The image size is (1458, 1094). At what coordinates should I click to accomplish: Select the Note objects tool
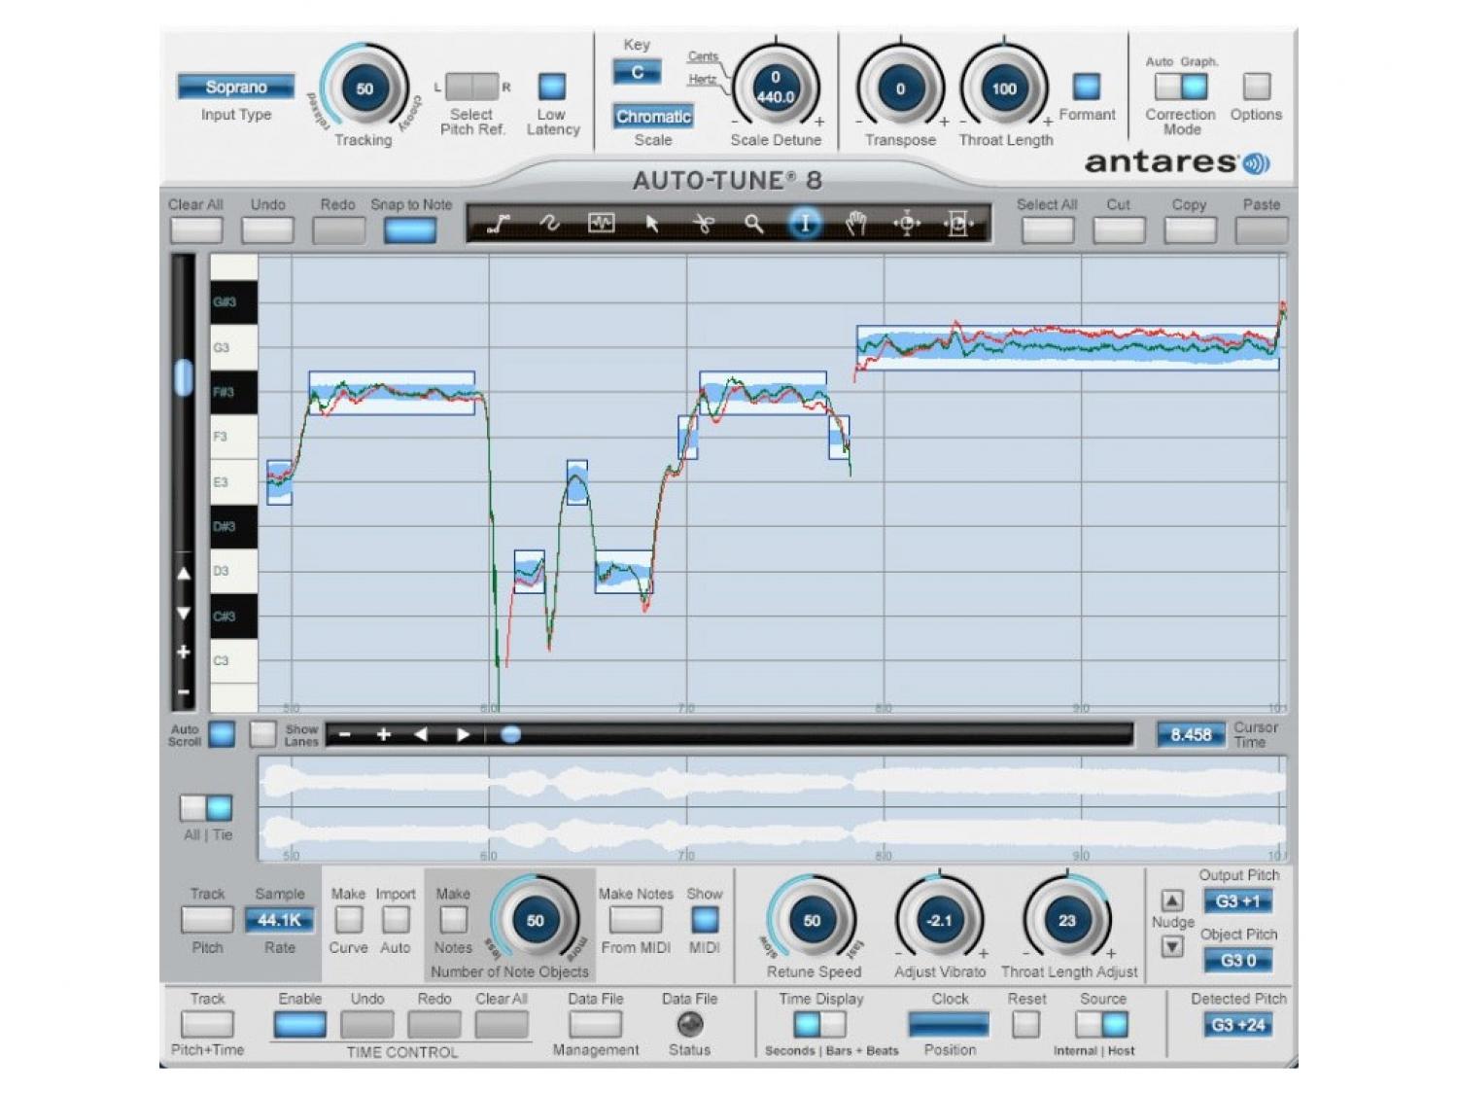coord(601,225)
